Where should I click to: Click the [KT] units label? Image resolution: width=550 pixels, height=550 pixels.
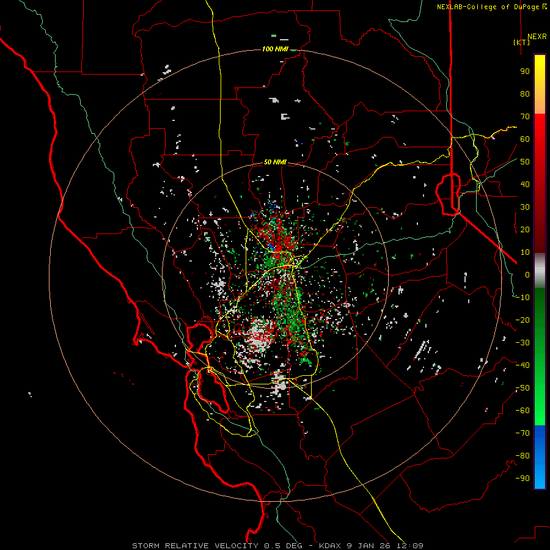pos(522,42)
